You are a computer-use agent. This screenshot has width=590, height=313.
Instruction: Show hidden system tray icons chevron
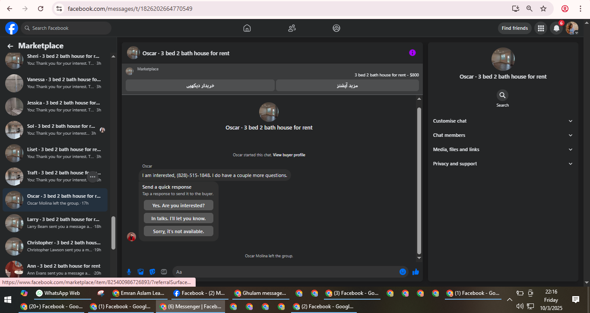[x=510, y=300]
